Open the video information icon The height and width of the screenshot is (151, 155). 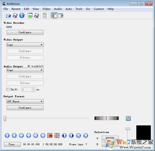point(22,16)
